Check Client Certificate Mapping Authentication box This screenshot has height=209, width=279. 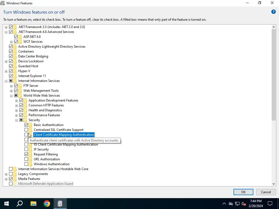(26, 135)
